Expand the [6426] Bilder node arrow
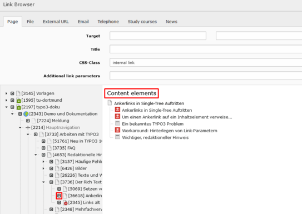 (43, 168)
